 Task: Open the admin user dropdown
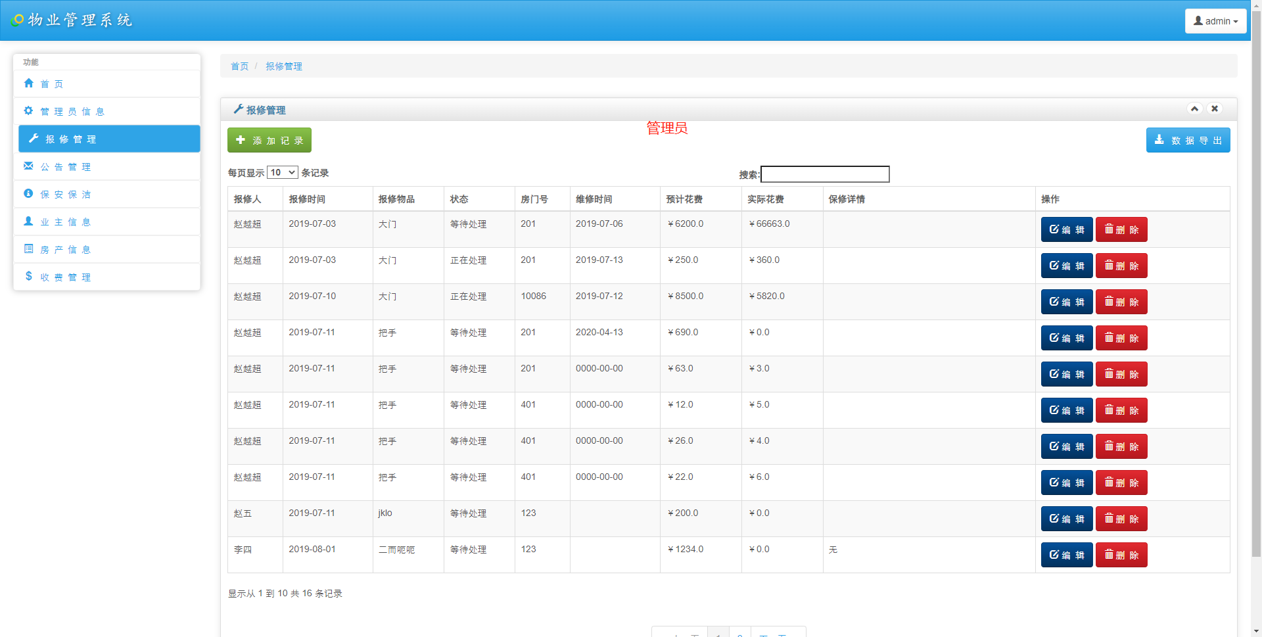point(1215,21)
